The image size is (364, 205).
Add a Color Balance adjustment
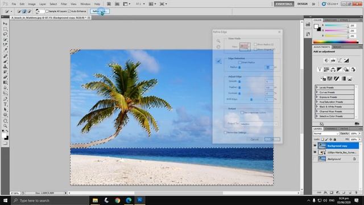click(333, 69)
